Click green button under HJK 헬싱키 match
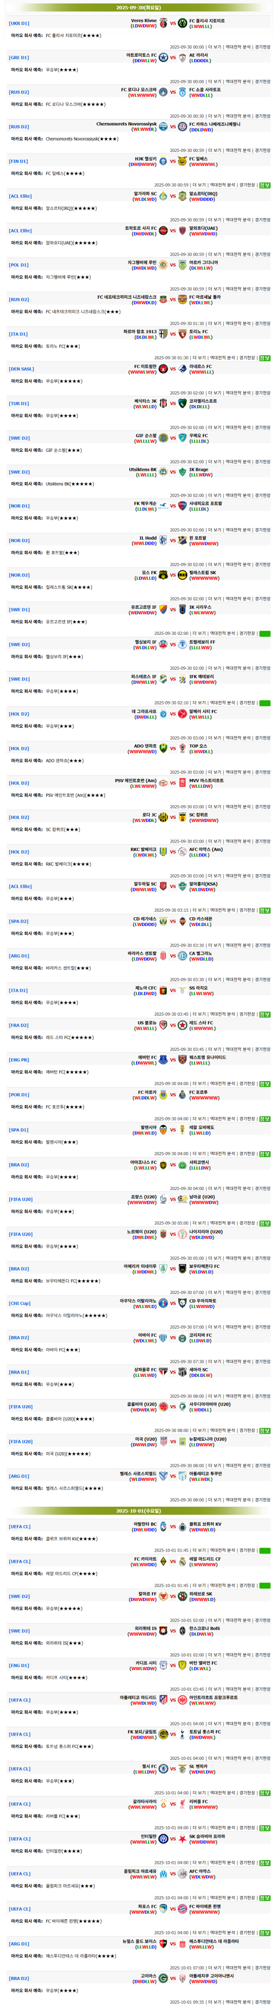Screen dimensions: 274x2008 tap(265, 185)
